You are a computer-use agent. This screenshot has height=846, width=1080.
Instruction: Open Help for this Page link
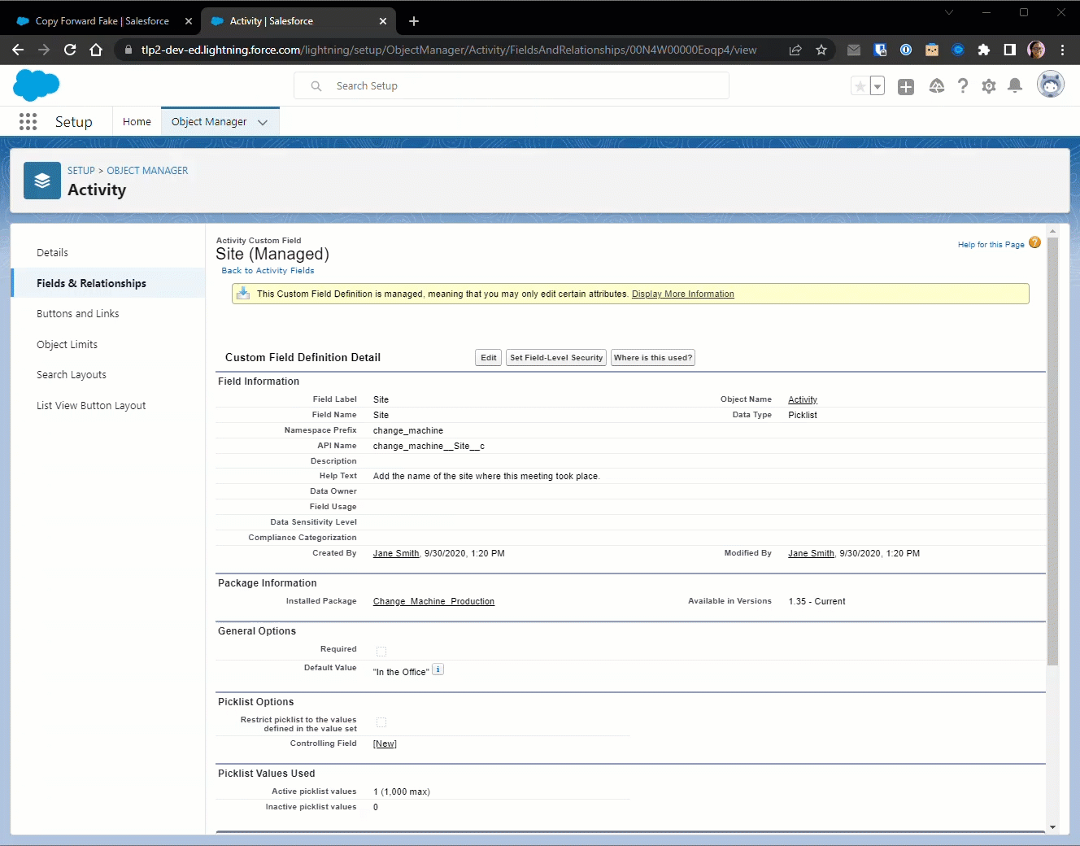pos(991,244)
